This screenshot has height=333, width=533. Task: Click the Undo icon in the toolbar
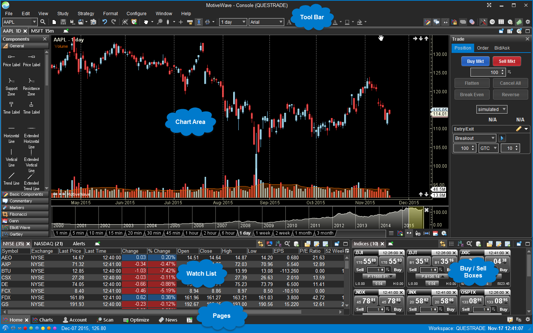pyautogui.click(x=105, y=22)
